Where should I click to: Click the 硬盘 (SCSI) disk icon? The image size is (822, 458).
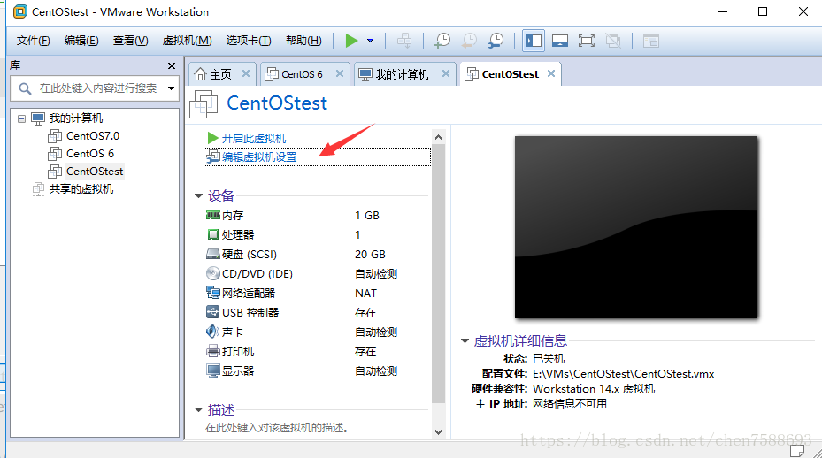[213, 254]
